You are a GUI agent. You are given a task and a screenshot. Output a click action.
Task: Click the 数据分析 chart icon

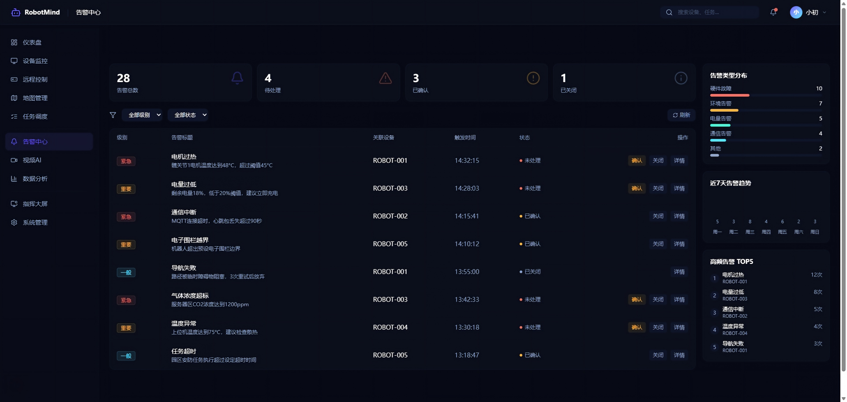tap(14, 179)
